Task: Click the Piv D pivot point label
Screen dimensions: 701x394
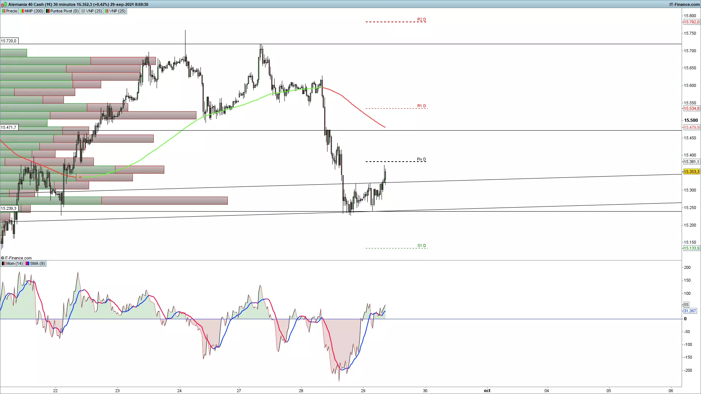Action: click(x=421, y=159)
